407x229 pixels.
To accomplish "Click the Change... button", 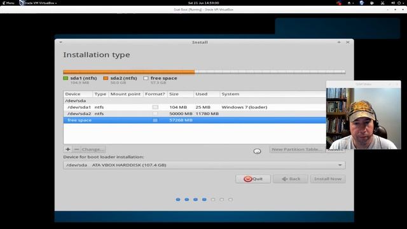I will click(93, 149).
